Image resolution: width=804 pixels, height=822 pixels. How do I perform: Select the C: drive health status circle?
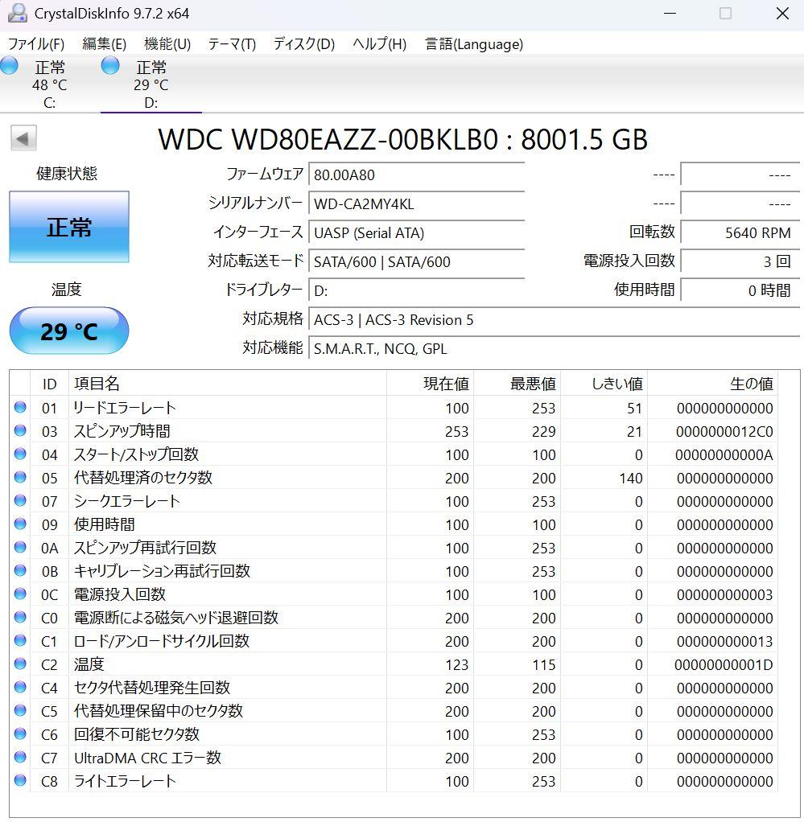(x=9, y=67)
